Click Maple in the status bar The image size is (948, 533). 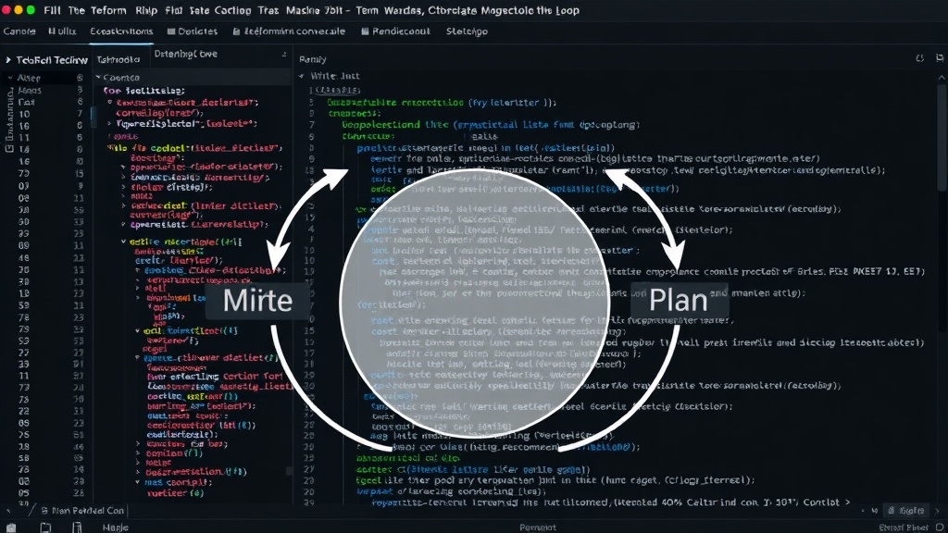click(x=116, y=527)
